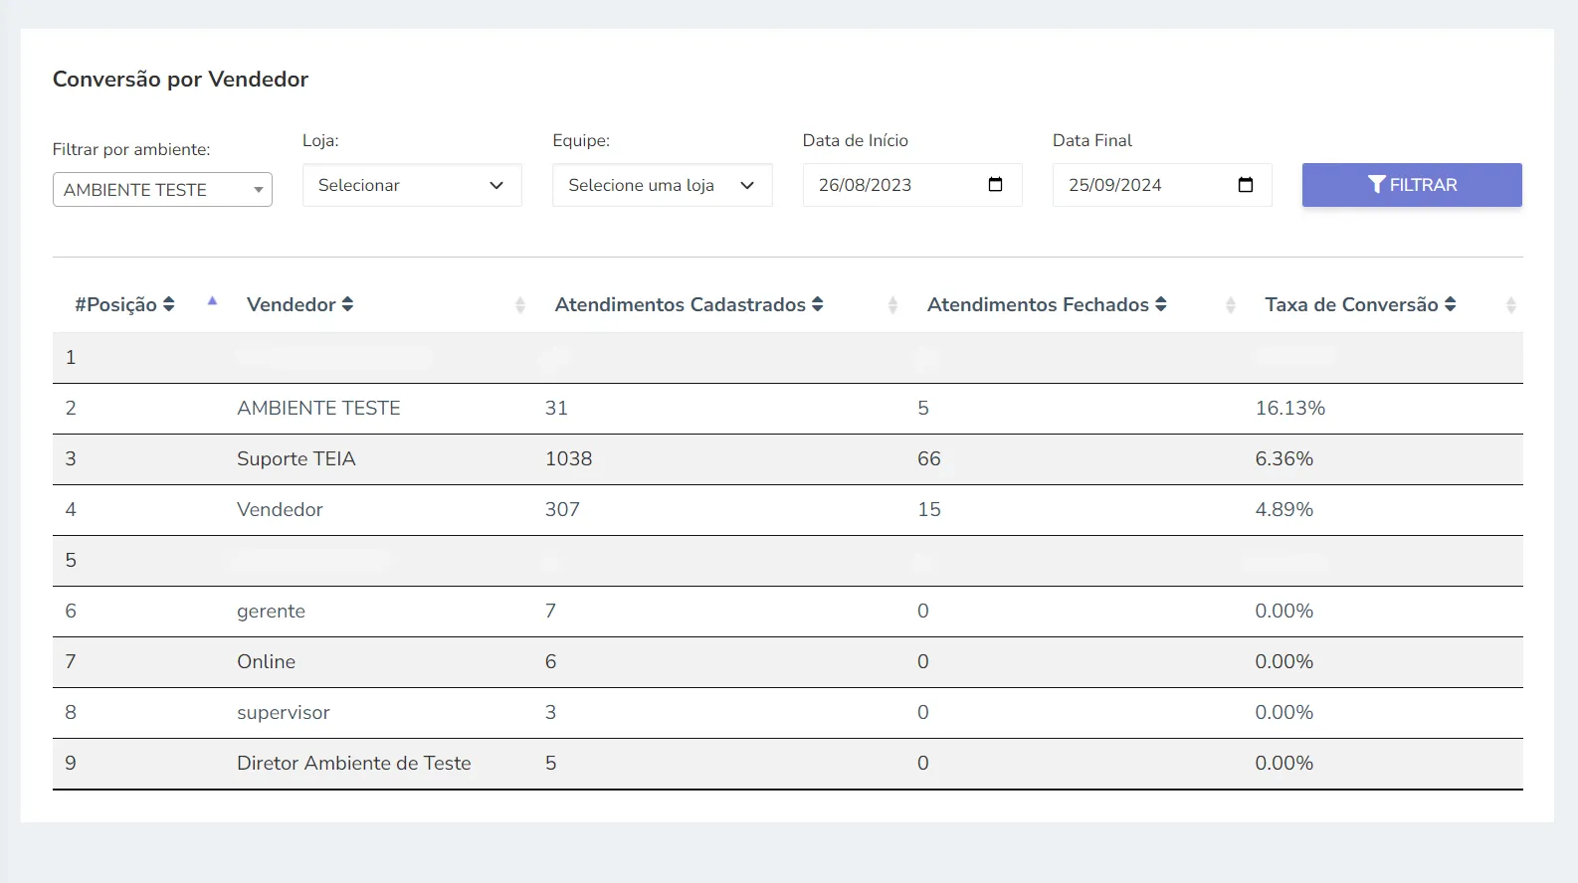Click the Conversão por Vendedor heading
This screenshot has height=883, width=1578.
180,80
